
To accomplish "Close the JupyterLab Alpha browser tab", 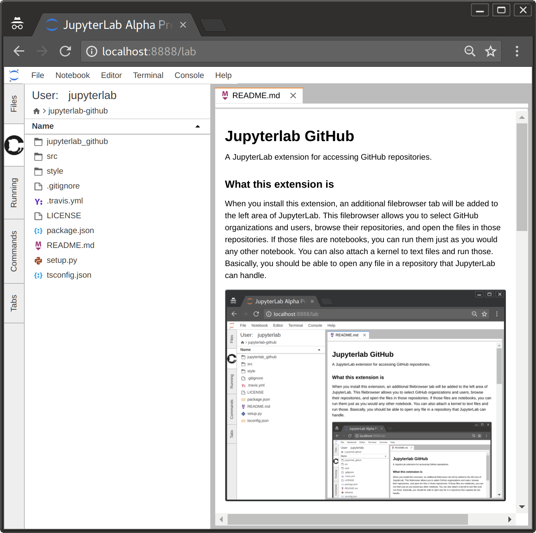I will pos(183,25).
